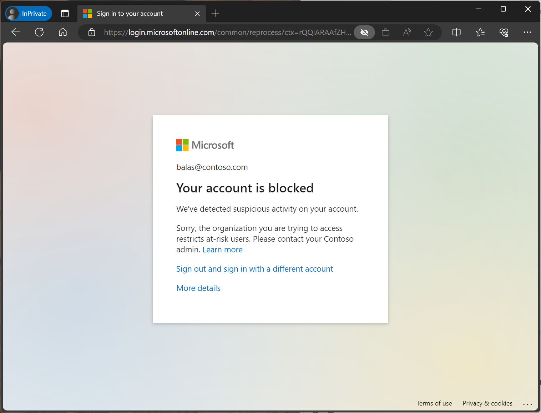Follow the Learn more link
The width and height of the screenshot is (541, 413).
click(x=223, y=250)
